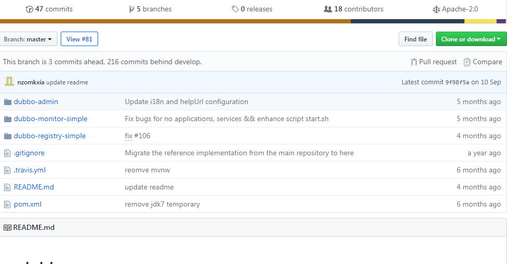This screenshot has width=507, height=264.
Task: Open the Branch: master dropdown
Action: [x=29, y=39]
